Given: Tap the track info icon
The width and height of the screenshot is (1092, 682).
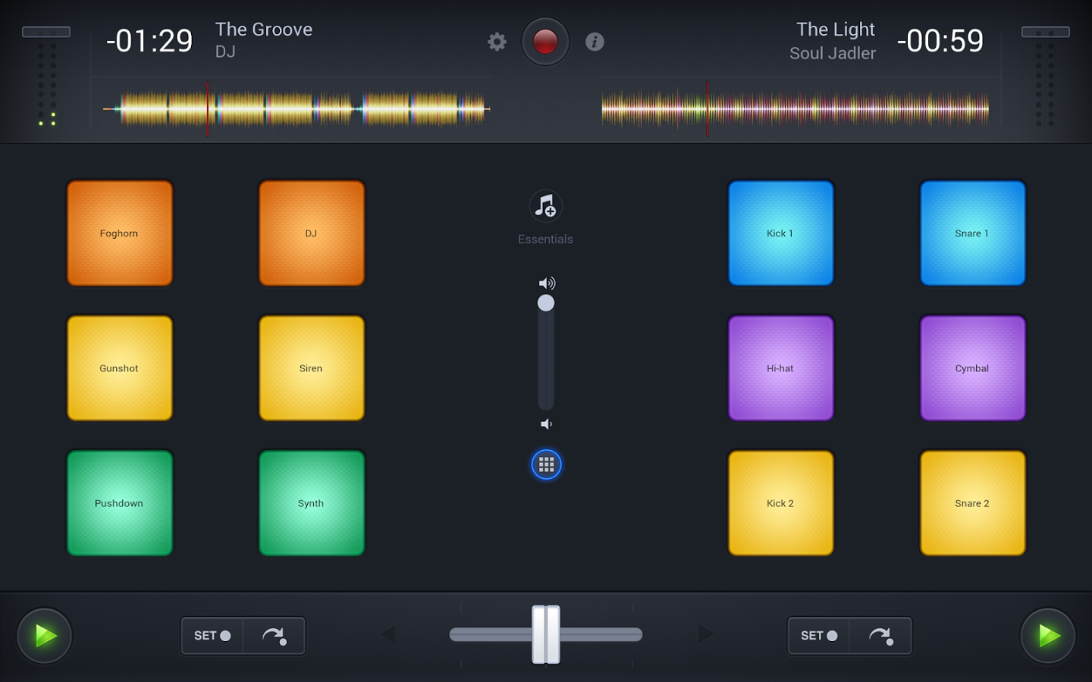Looking at the screenshot, I should 595,42.
